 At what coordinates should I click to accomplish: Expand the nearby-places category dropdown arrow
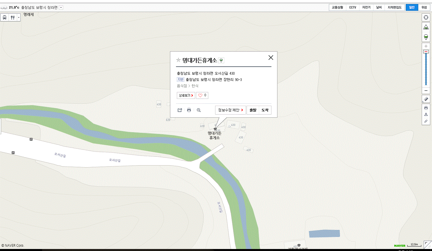(x=19, y=17)
